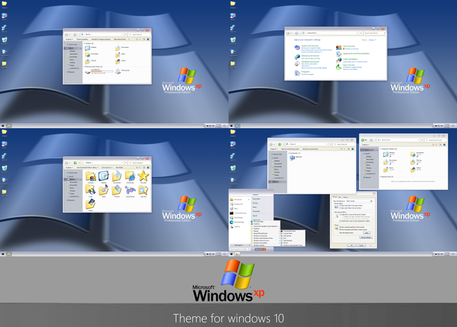Select Local Disk (C:) drive icon
The image size is (457, 327).
[88, 72]
